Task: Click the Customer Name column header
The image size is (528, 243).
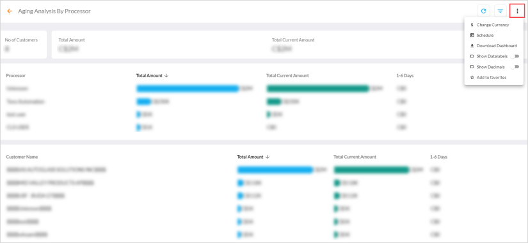Action: (x=22, y=157)
